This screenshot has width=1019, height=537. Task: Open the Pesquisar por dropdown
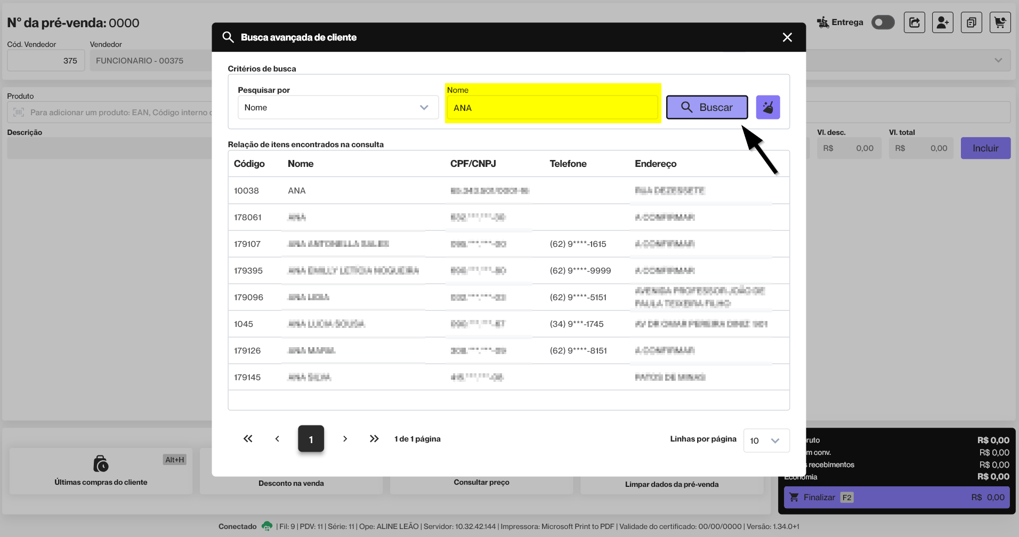338,107
